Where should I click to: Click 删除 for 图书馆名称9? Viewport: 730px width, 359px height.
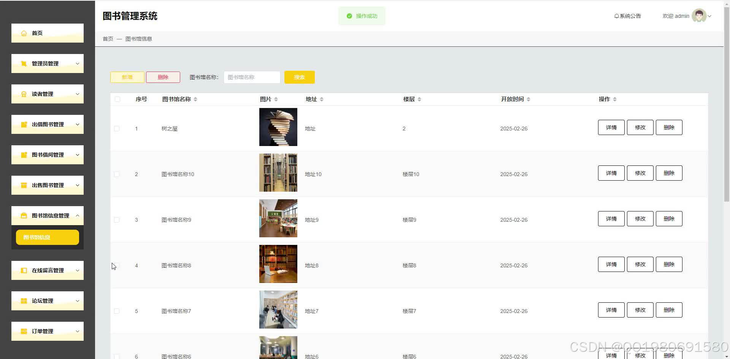pyautogui.click(x=669, y=219)
